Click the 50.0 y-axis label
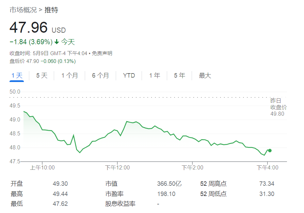The height and width of the screenshot is (213, 304). tap(15, 92)
